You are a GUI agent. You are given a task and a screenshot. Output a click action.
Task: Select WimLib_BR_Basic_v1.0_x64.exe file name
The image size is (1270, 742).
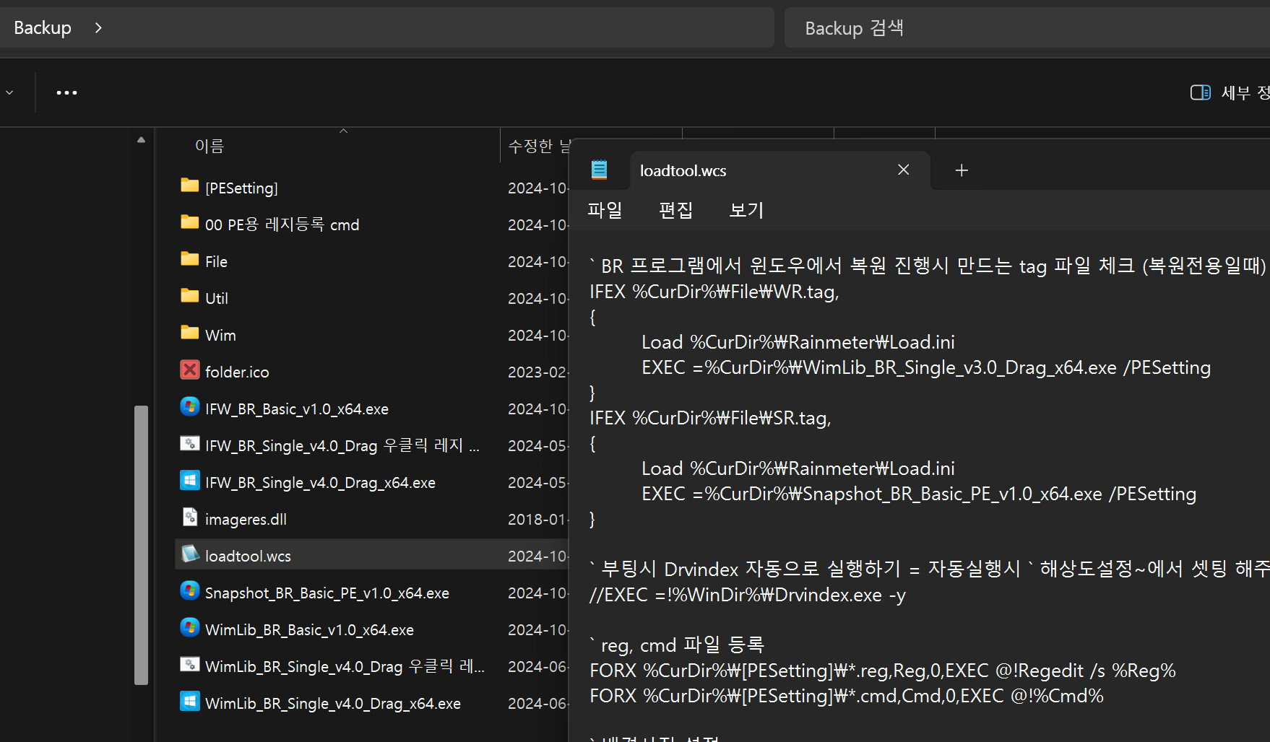[309, 629]
